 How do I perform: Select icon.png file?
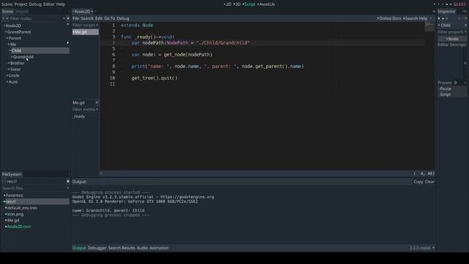pyautogui.click(x=15, y=214)
